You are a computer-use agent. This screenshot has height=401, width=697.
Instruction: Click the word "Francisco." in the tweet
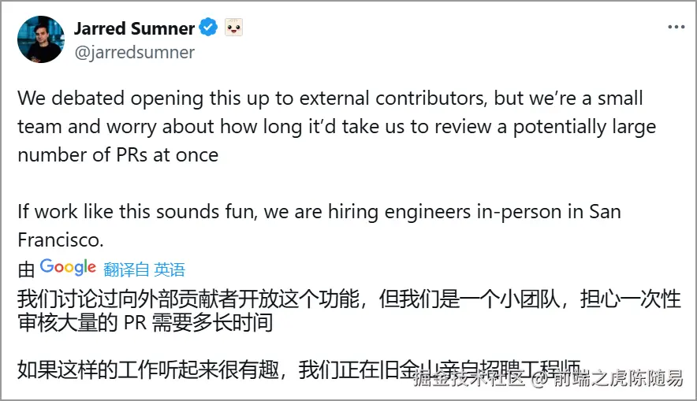[x=60, y=239]
